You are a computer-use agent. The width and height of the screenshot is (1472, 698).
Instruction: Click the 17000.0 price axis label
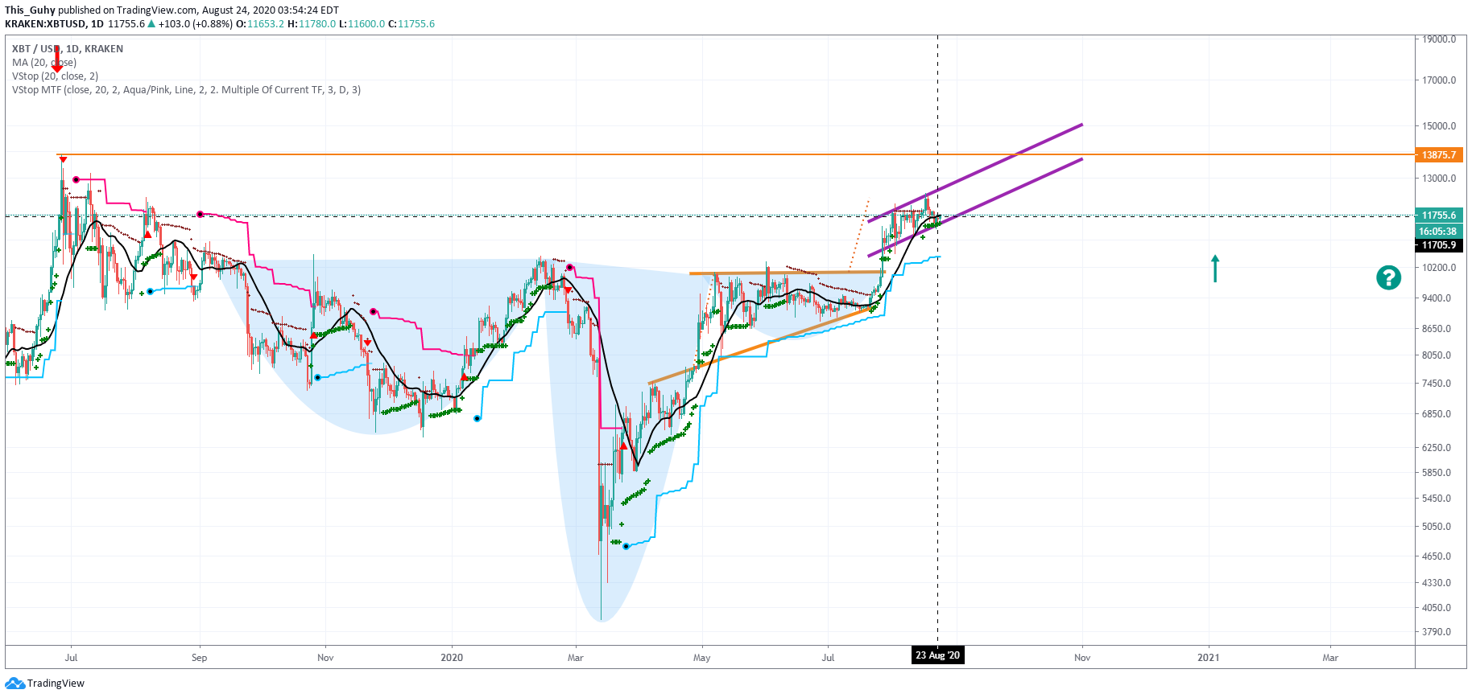coord(1439,80)
